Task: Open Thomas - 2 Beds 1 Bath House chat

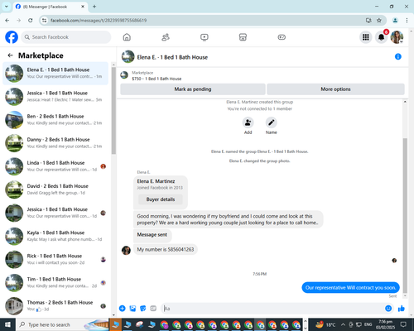Action: (x=55, y=305)
